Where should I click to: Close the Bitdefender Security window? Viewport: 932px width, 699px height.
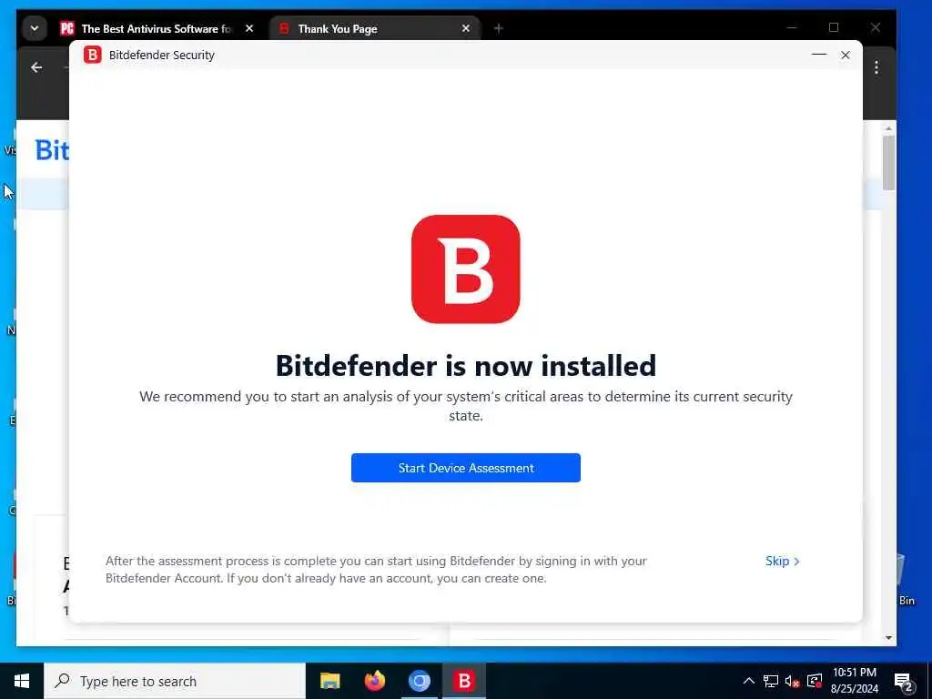[846, 55]
